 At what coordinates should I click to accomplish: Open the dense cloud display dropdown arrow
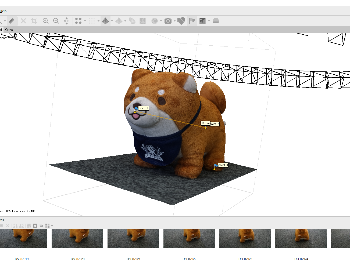98,21
